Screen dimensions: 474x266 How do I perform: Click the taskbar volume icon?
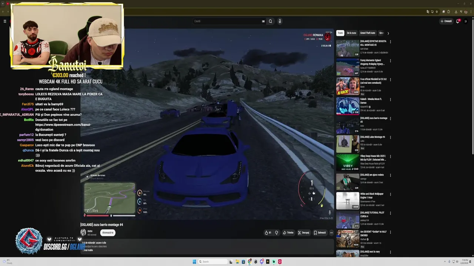click(x=457, y=262)
